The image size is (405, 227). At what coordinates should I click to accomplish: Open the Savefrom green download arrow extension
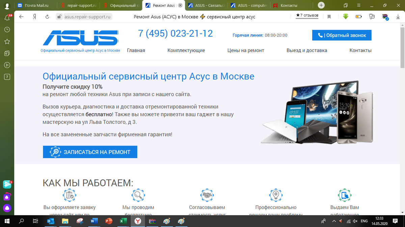[346, 16]
